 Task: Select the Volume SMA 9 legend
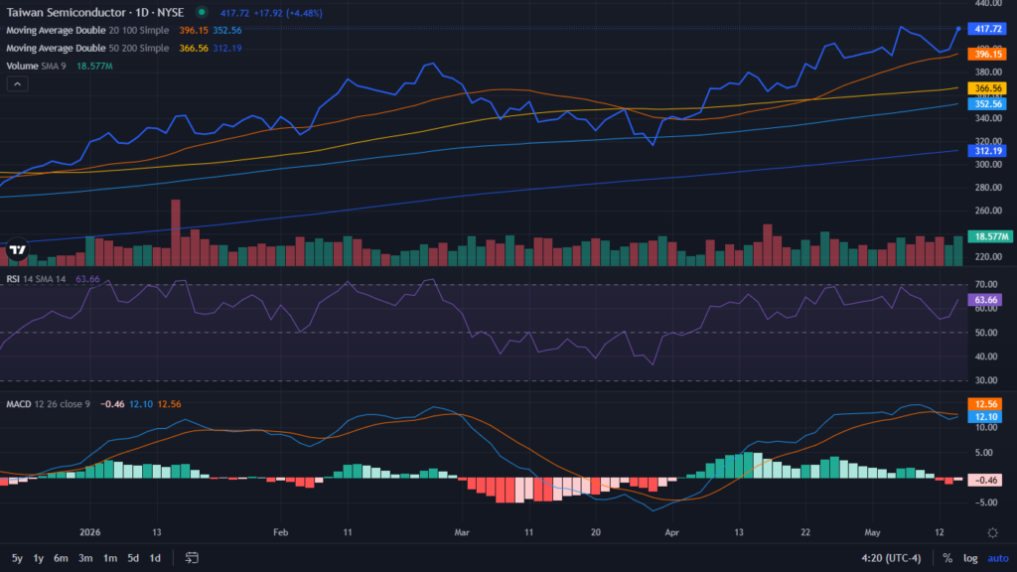[37, 67]
